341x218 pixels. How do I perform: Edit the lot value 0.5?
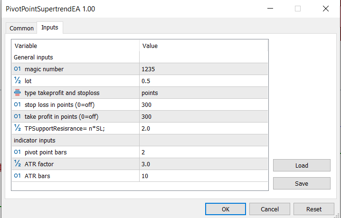coord(203,81)
